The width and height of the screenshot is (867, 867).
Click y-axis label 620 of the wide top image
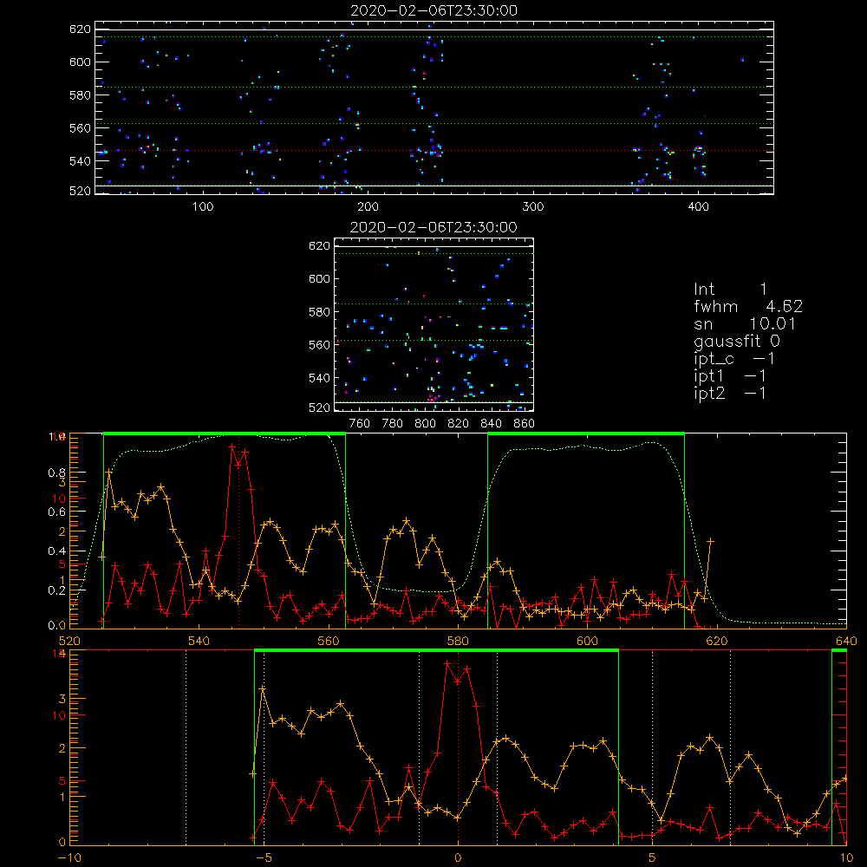[80, 29]
